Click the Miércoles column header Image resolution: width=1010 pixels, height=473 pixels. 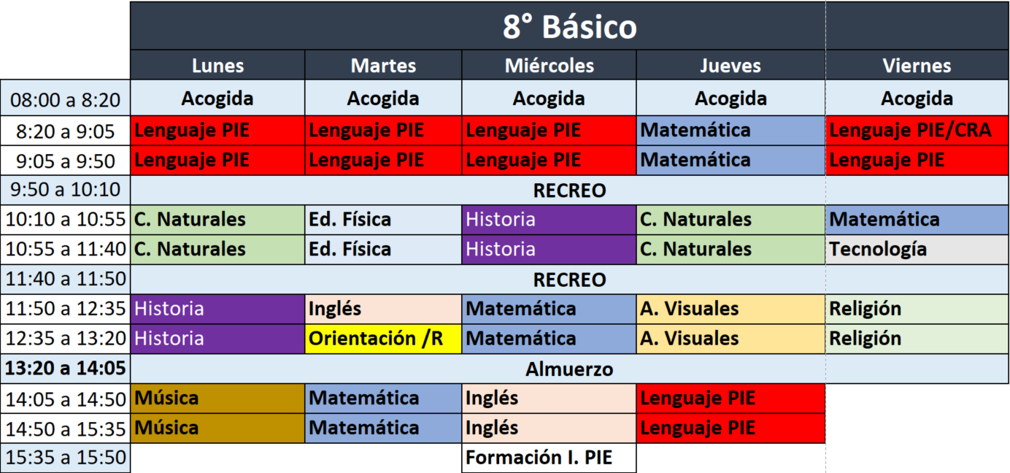coord(549,66)
